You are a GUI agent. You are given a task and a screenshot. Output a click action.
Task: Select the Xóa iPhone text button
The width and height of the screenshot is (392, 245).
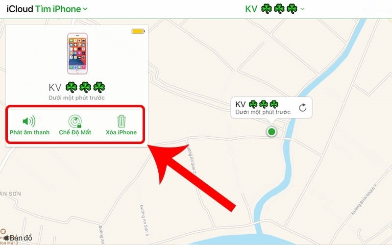point(121,132)
